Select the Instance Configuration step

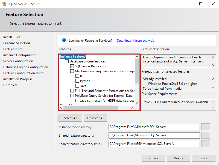click(20, 55)
